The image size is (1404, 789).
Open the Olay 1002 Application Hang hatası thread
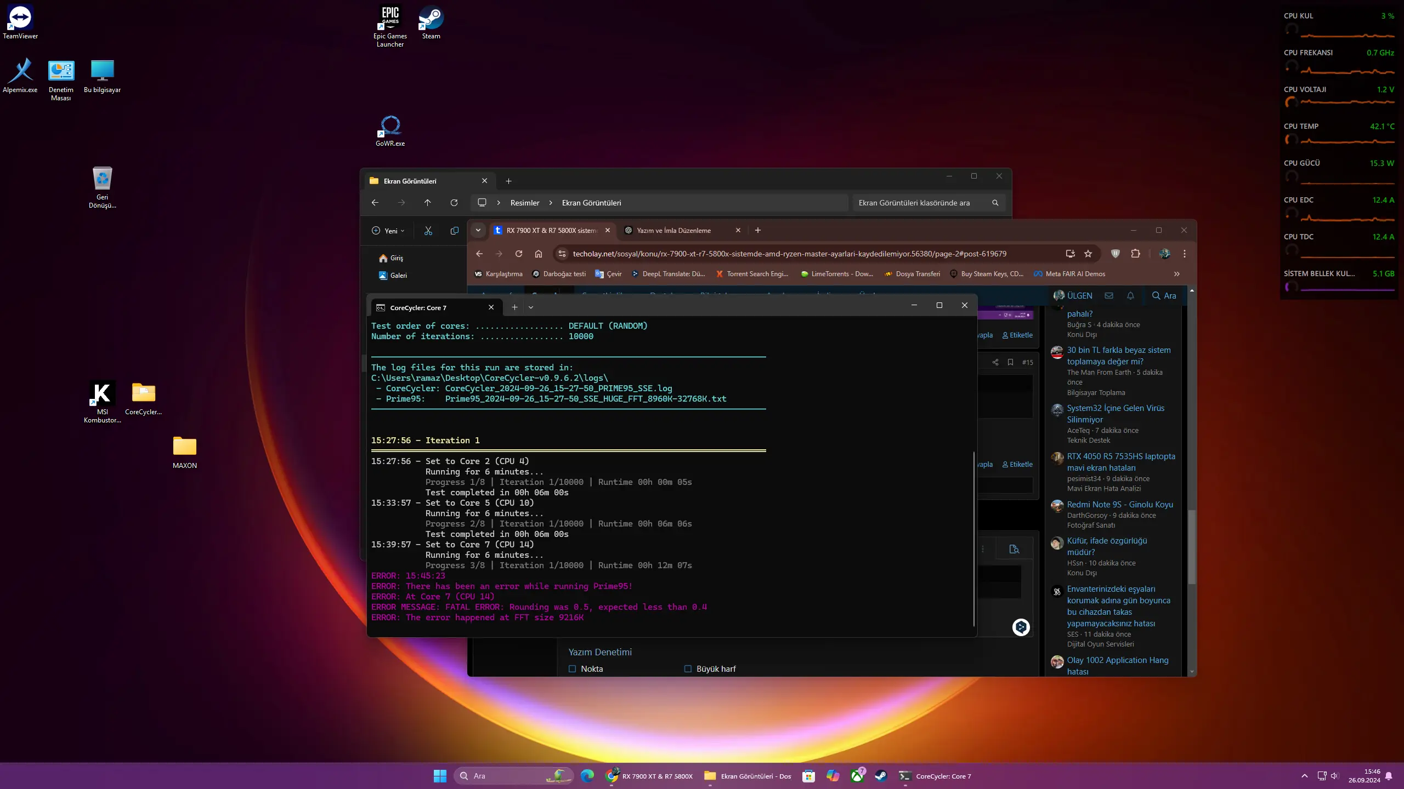pyautogui.click(x=1118, y=666)
